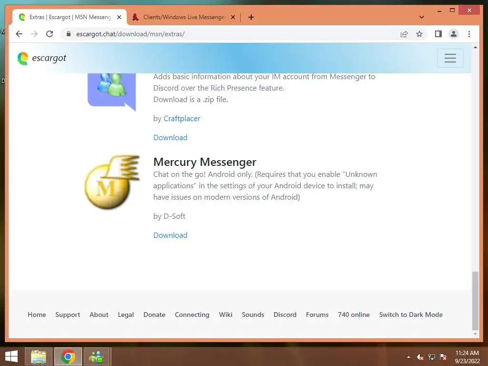Open File Explorer from the taskbar

[39, 356]
